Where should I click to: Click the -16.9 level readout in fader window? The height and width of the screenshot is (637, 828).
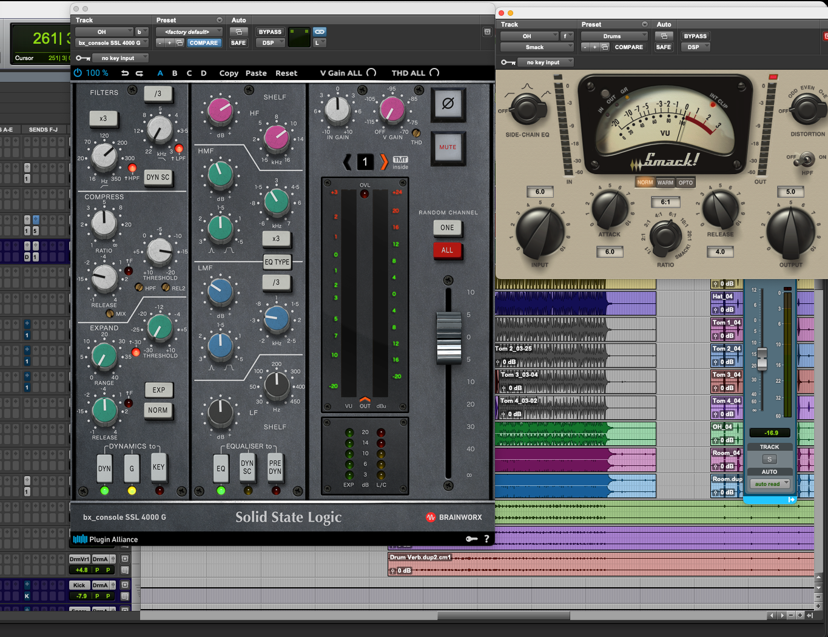(770, 433)
